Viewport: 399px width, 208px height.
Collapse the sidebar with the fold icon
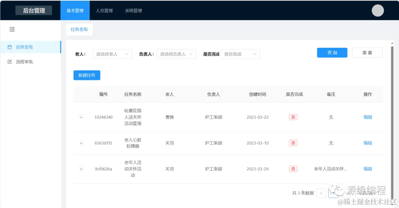12,29
